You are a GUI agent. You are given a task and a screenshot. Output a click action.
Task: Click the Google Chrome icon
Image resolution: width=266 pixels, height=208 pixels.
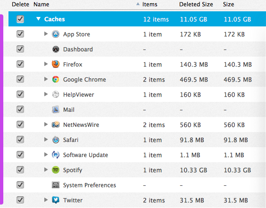click(56, 79)
